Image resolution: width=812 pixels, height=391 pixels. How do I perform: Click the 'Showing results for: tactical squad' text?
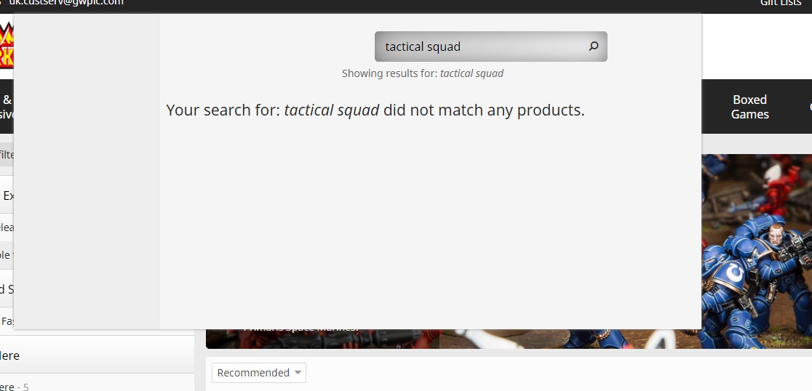[423, 73]
